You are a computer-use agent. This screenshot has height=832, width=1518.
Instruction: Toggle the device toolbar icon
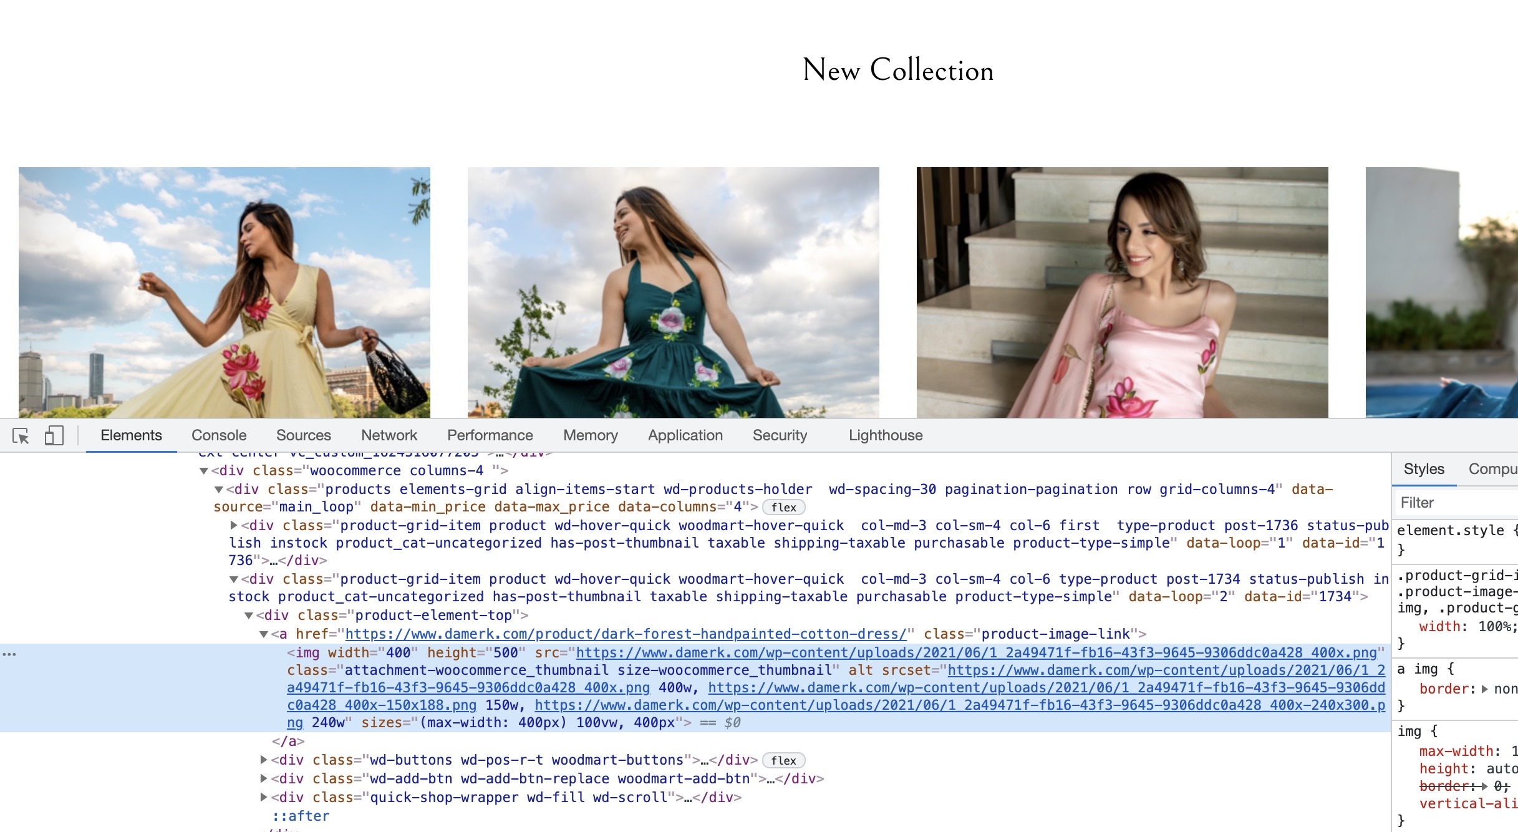[x=54, y=436]
